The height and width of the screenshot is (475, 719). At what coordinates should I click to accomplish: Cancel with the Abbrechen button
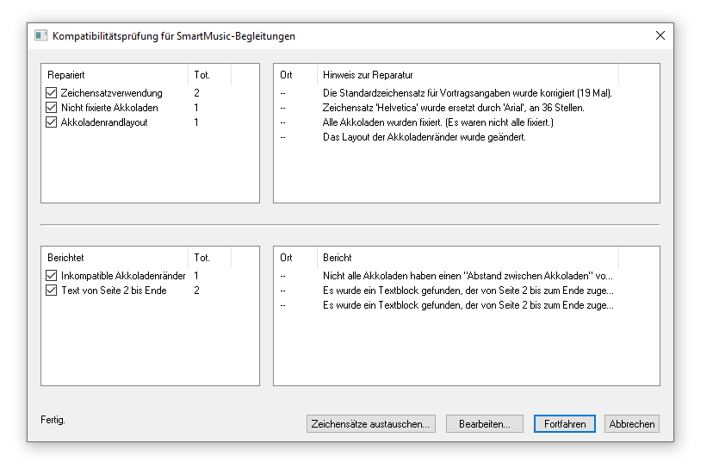(x=631, y=424)
